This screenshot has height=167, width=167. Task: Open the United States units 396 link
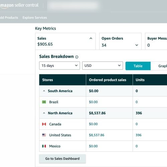139,135
